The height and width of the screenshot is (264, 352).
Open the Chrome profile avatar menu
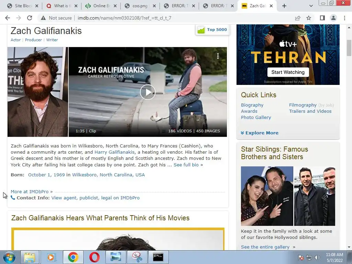pos(333,18)
